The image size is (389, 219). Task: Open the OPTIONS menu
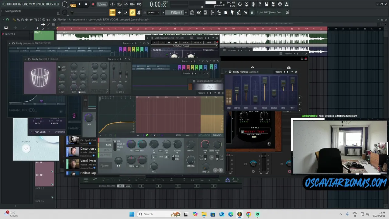[40, 4]
